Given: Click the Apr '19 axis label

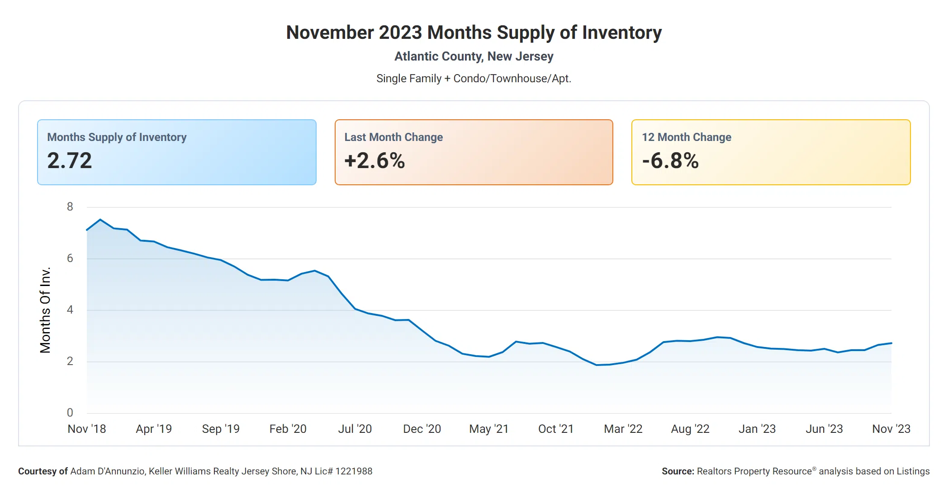Looking at the screenshot, I should point(154,429).
